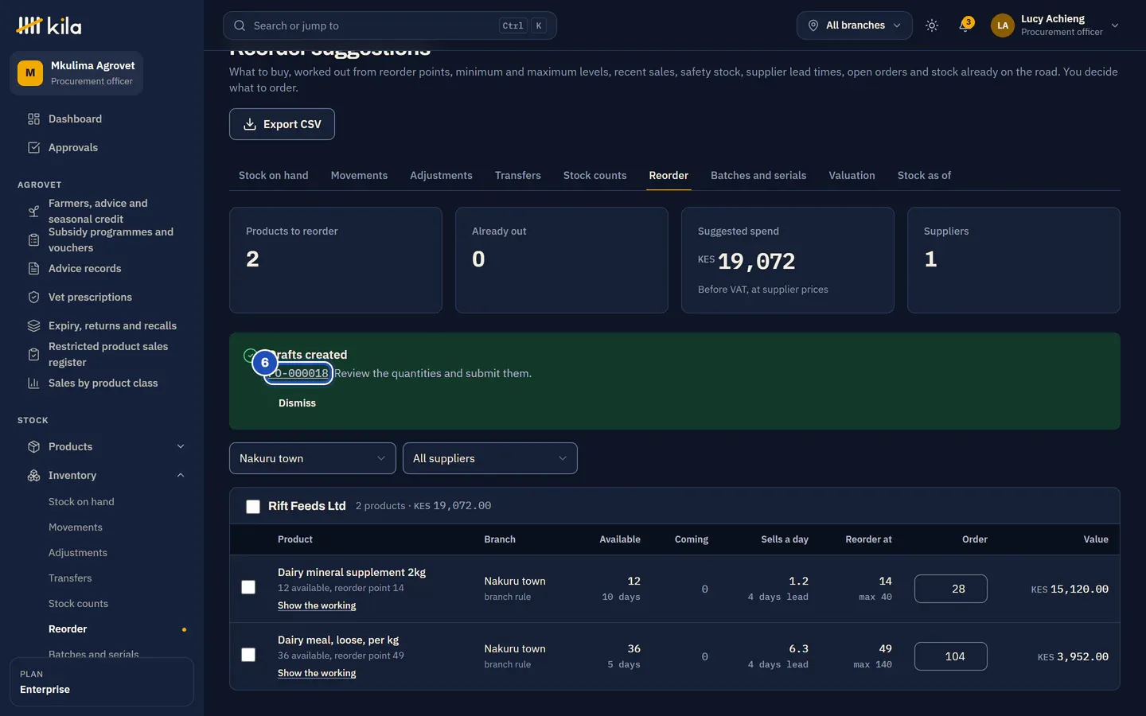Screen dimensions: 1146x716
Task: Open the Lucy Achieng account menu chevron
Action: 1115,25
